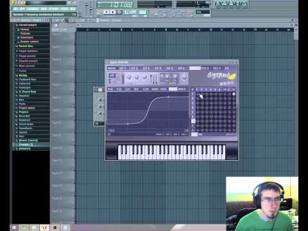308x231 pixels.
Task: Open the FILT 3 tab in Sytrus
Action: click(x=217, y=68)
